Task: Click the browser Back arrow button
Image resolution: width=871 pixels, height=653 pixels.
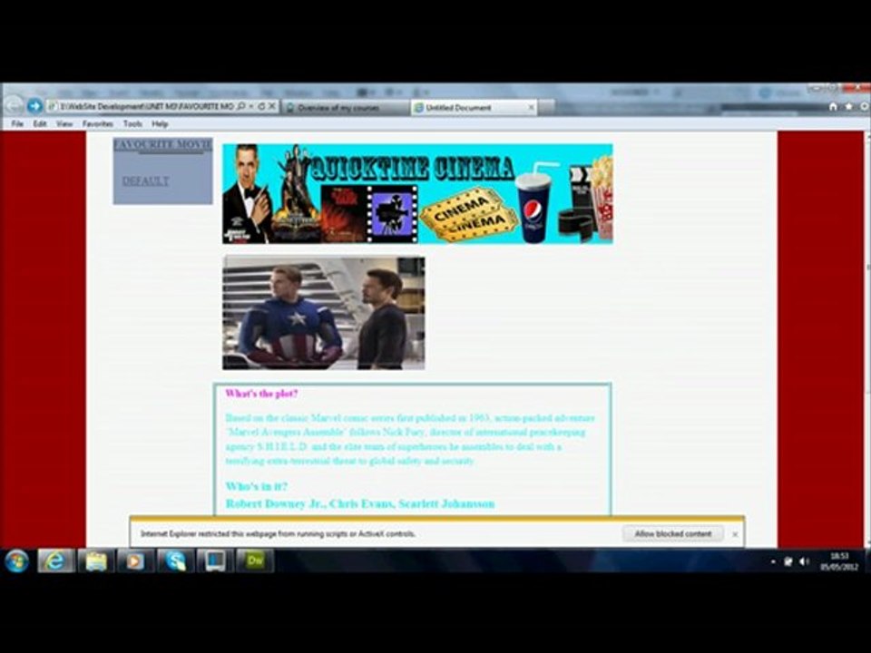Action: [x=14, y=105]
